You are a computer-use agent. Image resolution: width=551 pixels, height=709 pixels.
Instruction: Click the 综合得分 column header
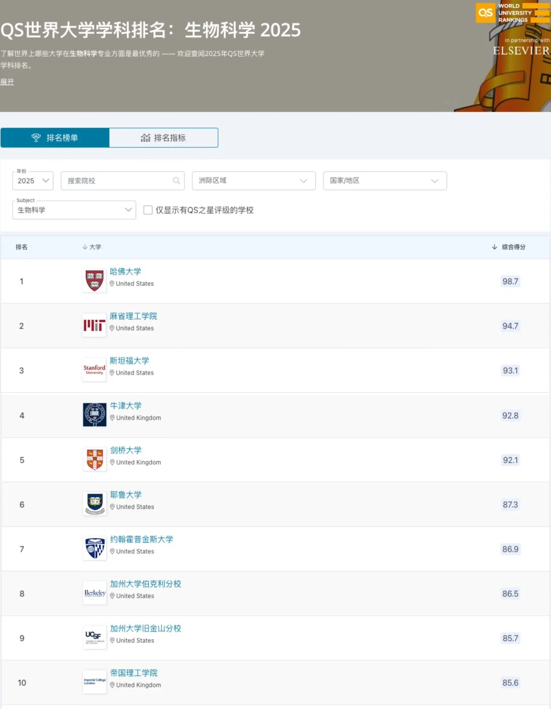(514, 247)
